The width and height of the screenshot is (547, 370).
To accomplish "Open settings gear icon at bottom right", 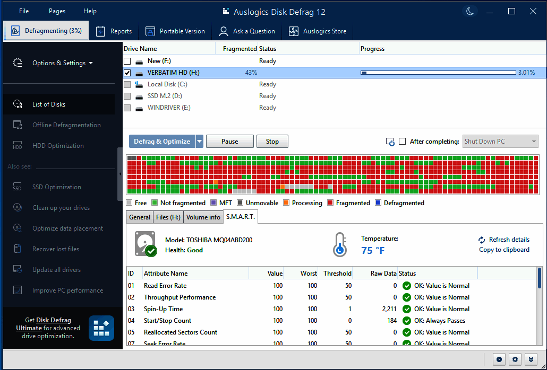I will click(x=515, y=359).
